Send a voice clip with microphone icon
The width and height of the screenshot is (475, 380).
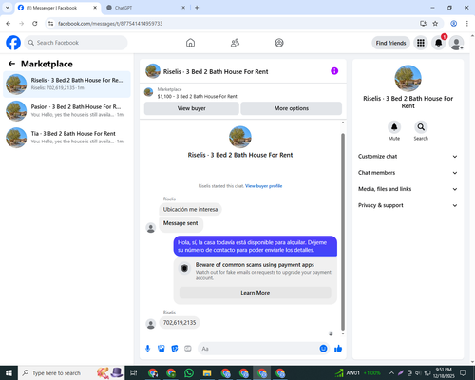click(x=147, y=349)
